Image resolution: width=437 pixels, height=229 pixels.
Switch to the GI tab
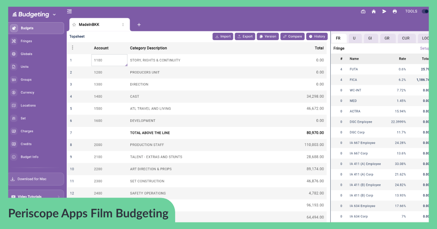[x=370, y=38]
